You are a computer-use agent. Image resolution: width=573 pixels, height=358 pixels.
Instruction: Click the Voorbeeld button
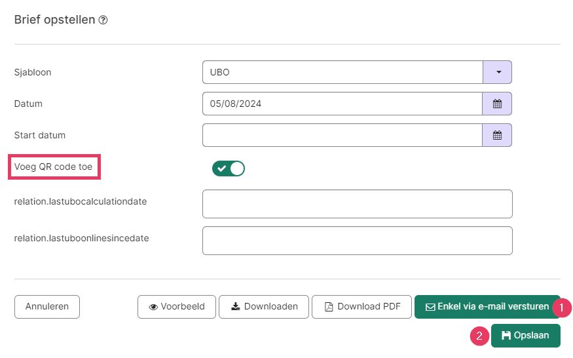click(x=177, y=307)
